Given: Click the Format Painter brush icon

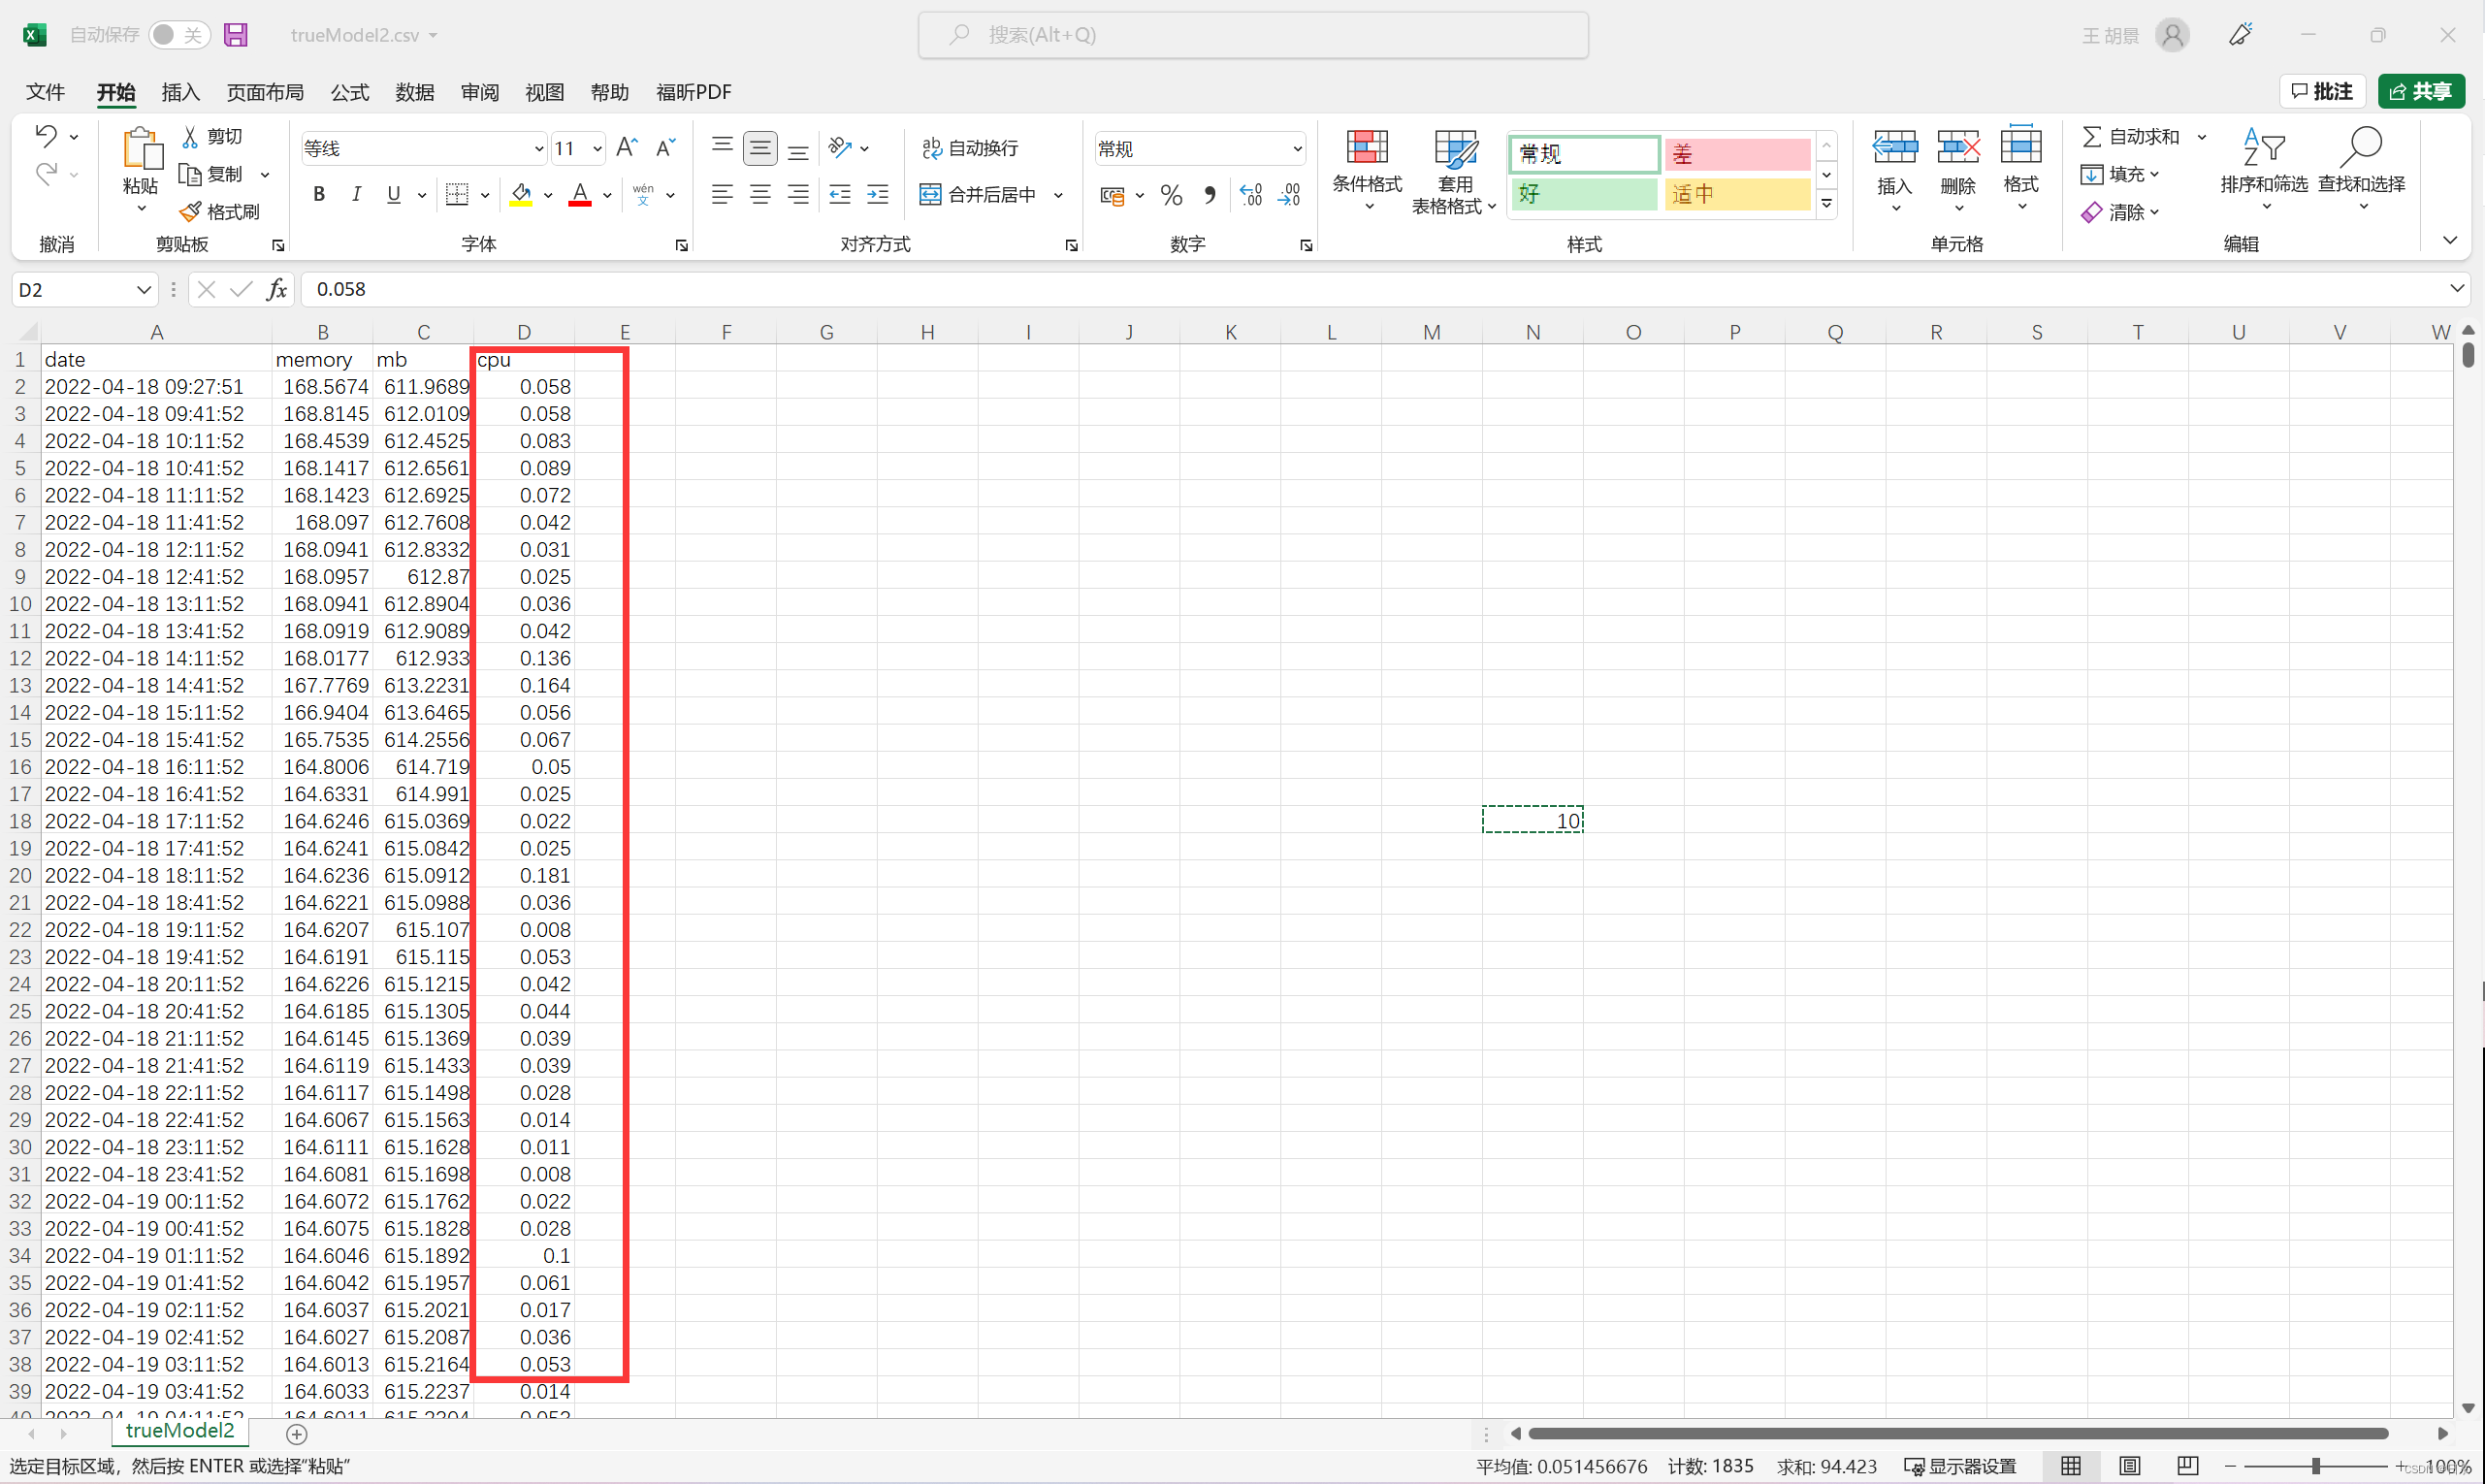Looking at the screenshot, I should pyautogui.click(x=190, y=212).
